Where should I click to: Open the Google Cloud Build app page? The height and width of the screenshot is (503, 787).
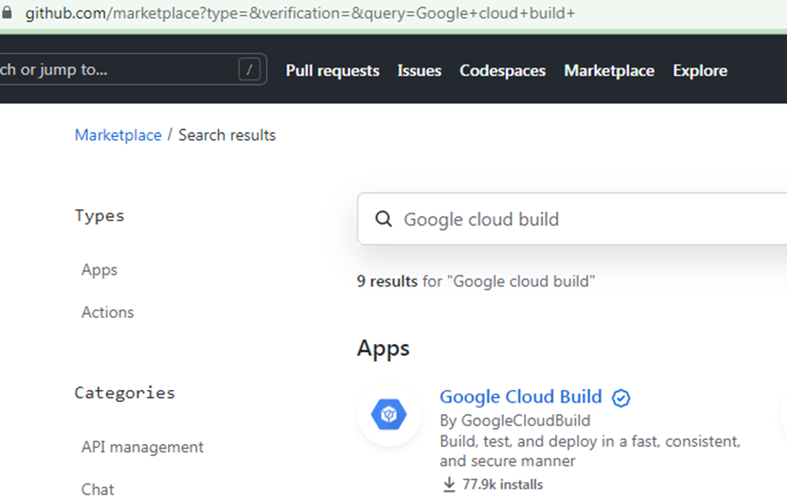click(520, 396)
